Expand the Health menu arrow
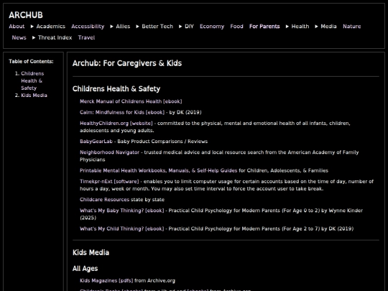The height and width of the screenshot is (291, 388). pyautogui.click(x=287, y=27)
